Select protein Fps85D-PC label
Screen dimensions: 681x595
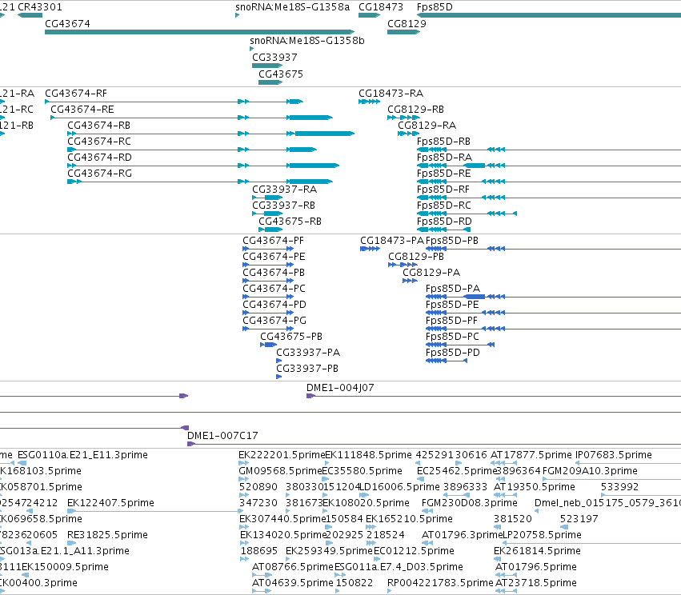click(x=452, y=337)
